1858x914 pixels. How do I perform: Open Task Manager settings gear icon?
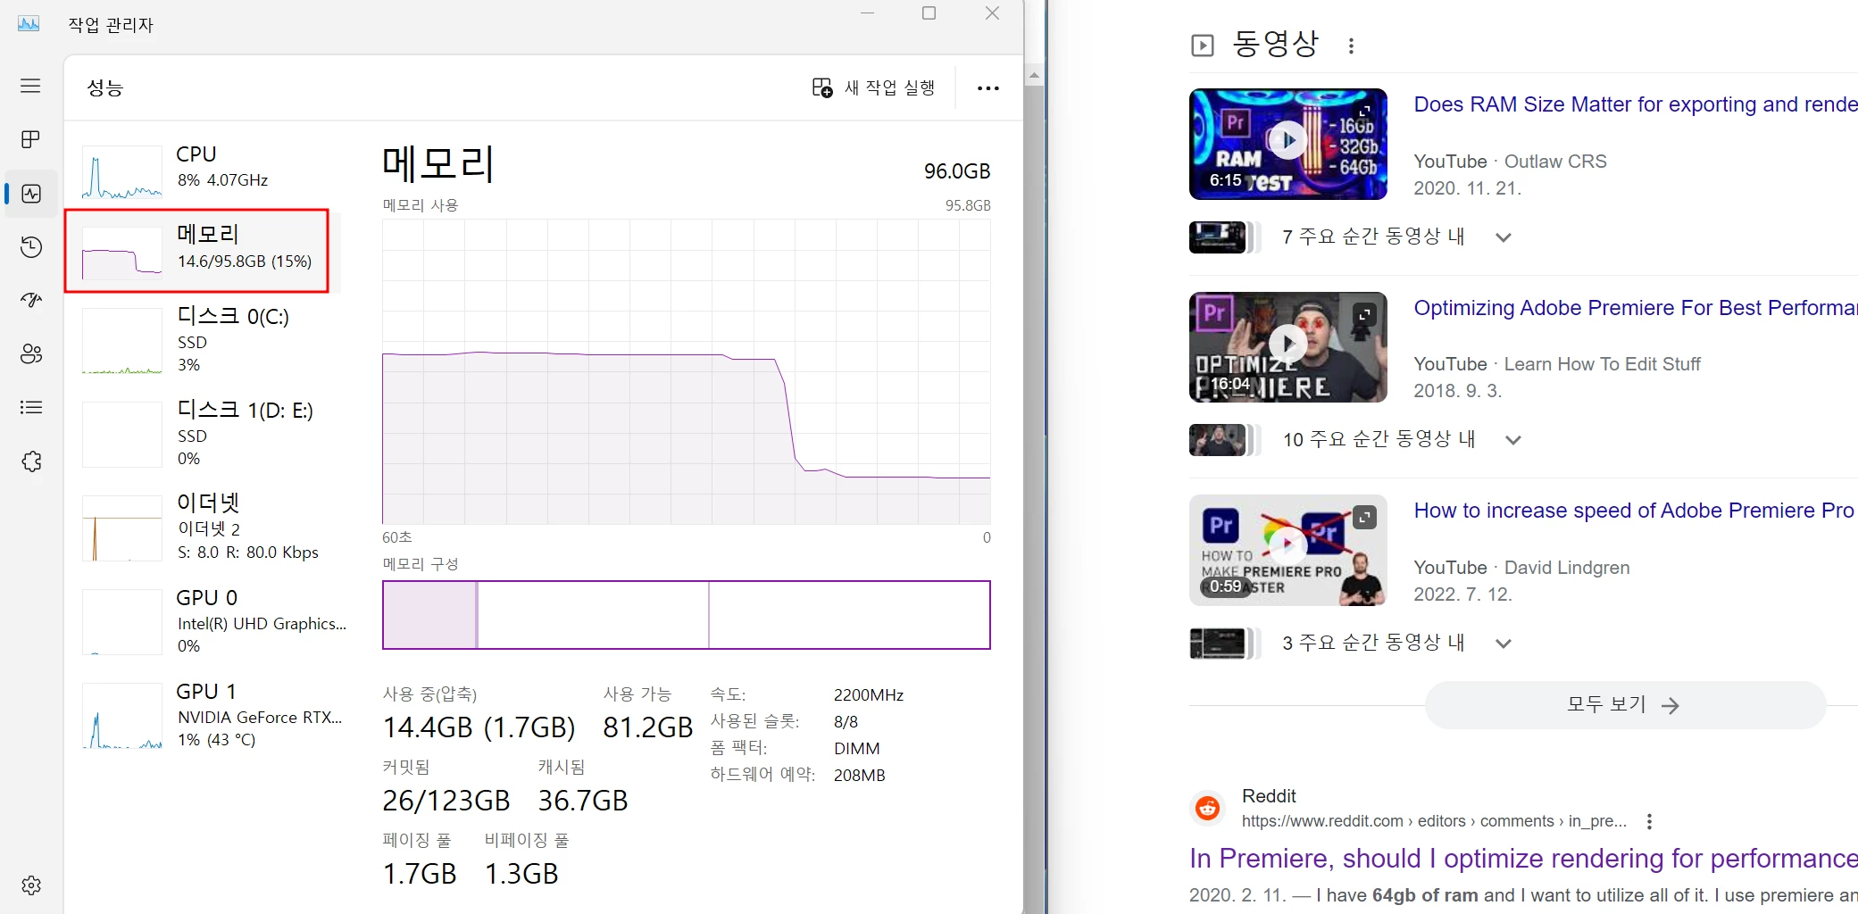pyautogui.click(x=31, y=885)
